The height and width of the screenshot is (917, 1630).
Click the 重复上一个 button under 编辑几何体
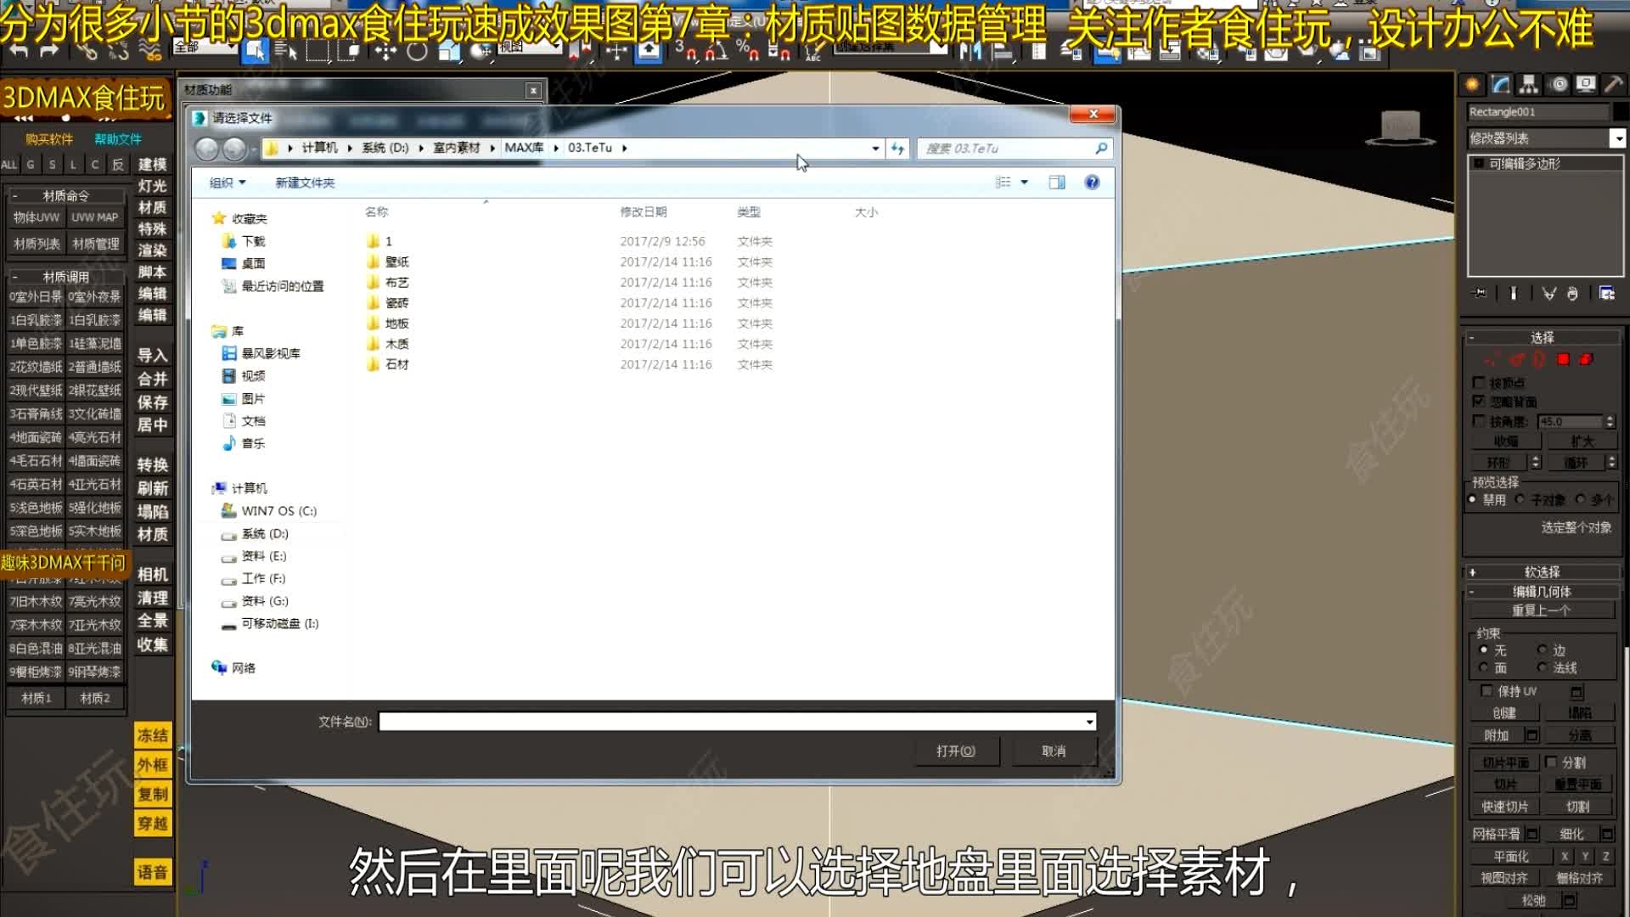(x=1543, y=609)
